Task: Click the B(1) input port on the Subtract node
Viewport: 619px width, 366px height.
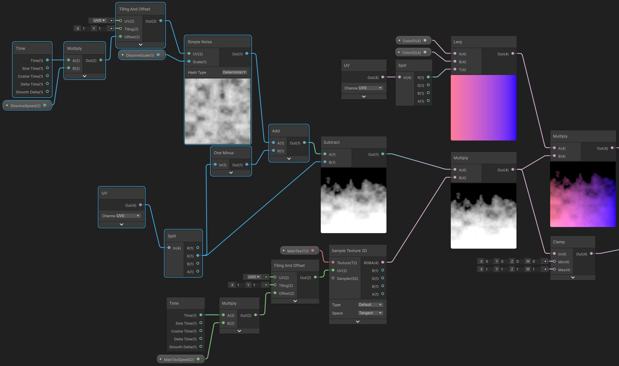Action: (x=326, y=162)
